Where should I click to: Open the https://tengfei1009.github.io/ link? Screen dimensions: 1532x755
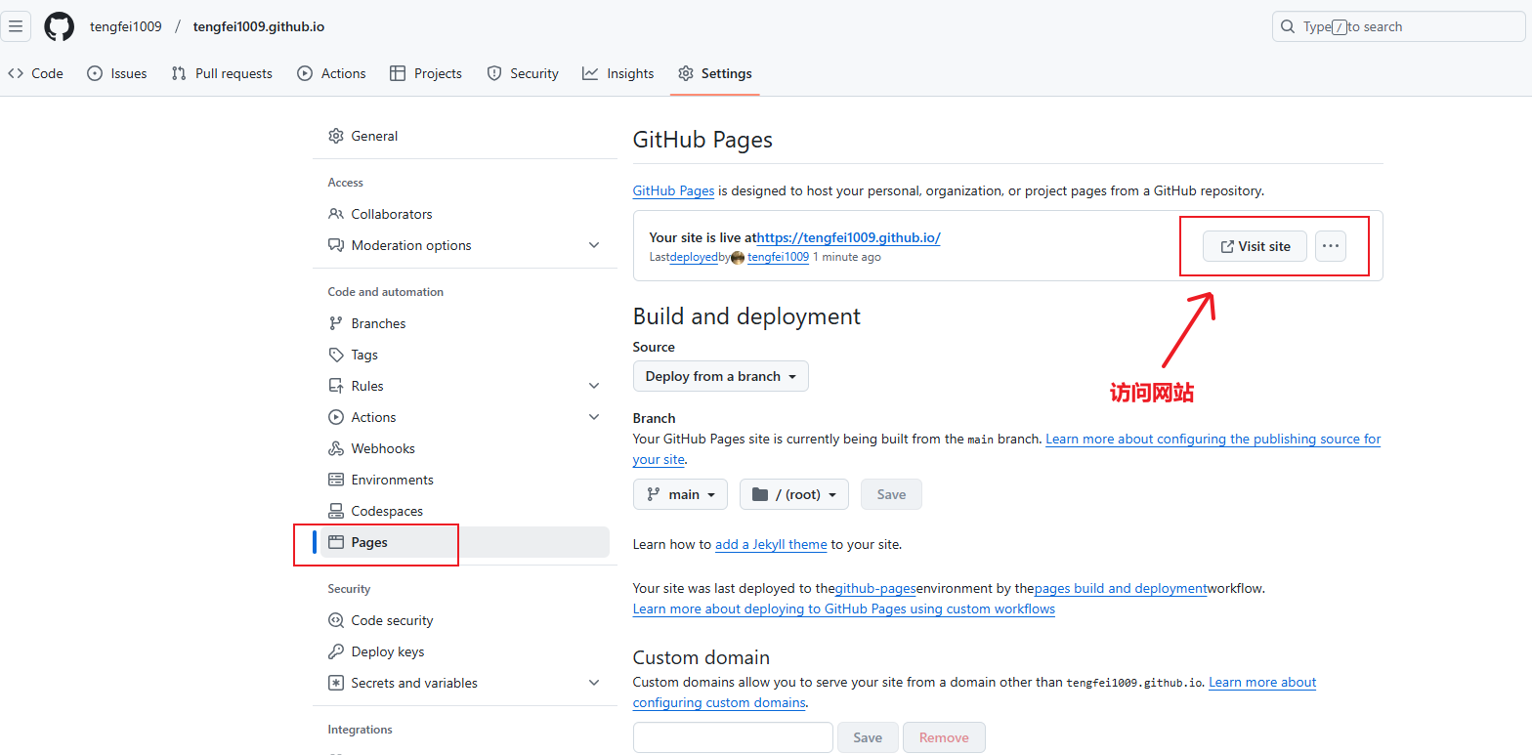click(x=849, y=237)
